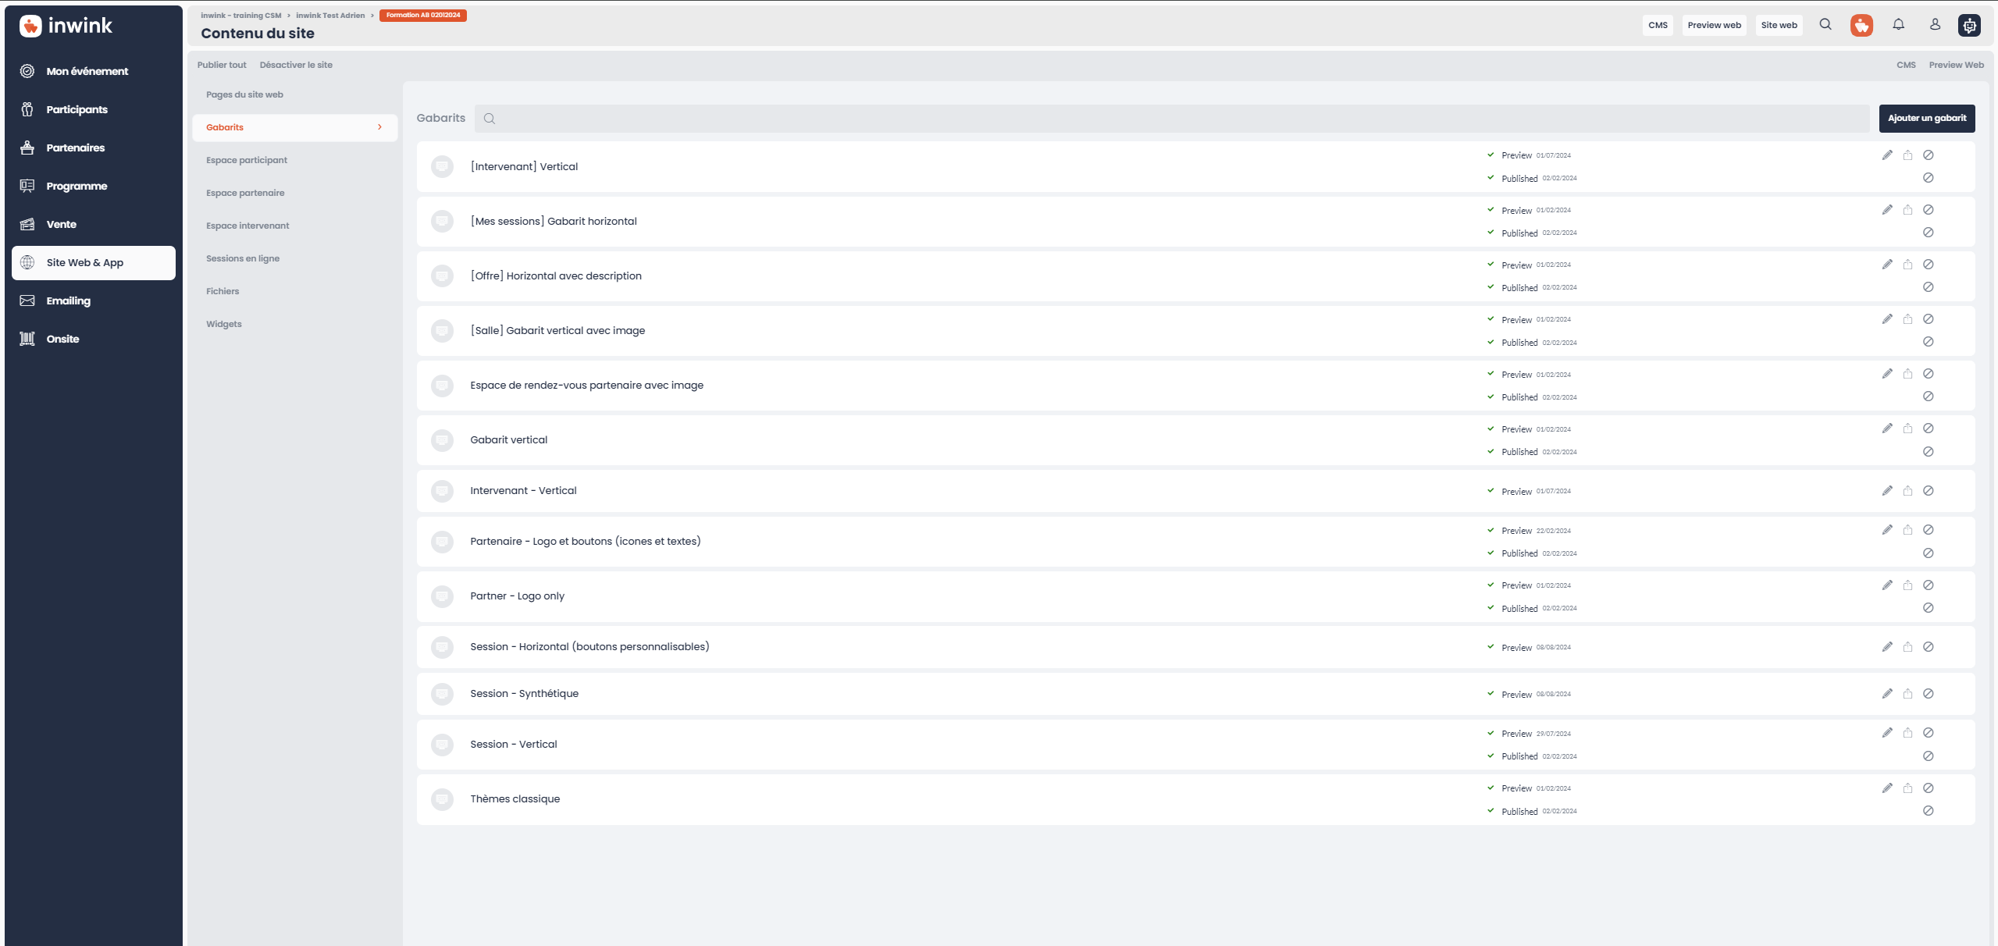Click the share icon for Session - Vertical
The image size is (1998, 946).
pyautogui.click(x=1907, y=733)
